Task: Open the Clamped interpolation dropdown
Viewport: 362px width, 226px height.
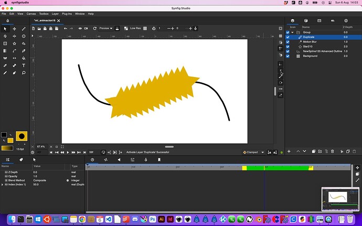Action: (254, 153)
